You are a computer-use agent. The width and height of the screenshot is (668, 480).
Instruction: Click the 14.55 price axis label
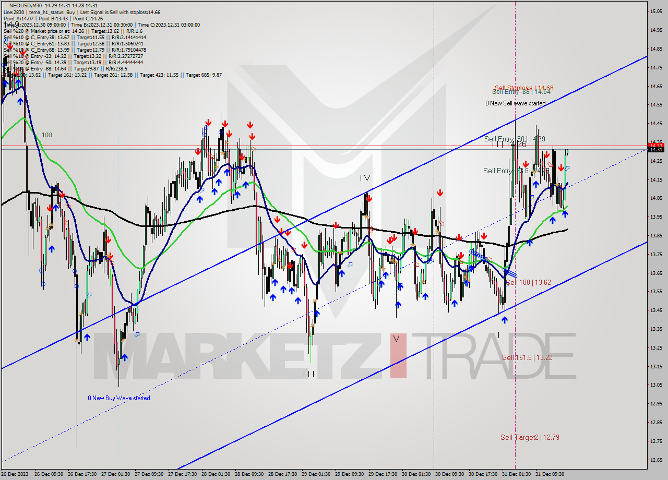(656, 105)
